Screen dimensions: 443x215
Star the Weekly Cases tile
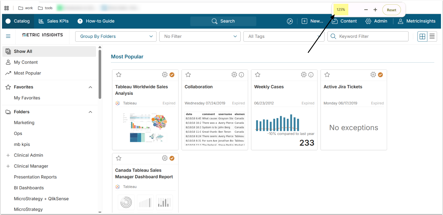[x=257, y=75]
